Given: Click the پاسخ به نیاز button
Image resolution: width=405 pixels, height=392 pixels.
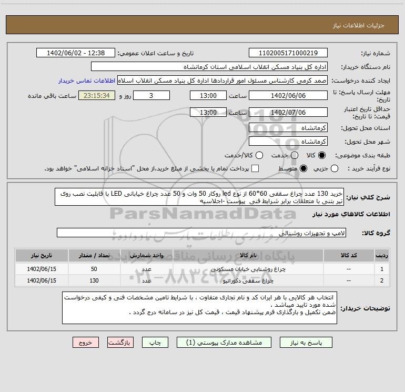Looking at the screenshot, I should click(306, 343).
